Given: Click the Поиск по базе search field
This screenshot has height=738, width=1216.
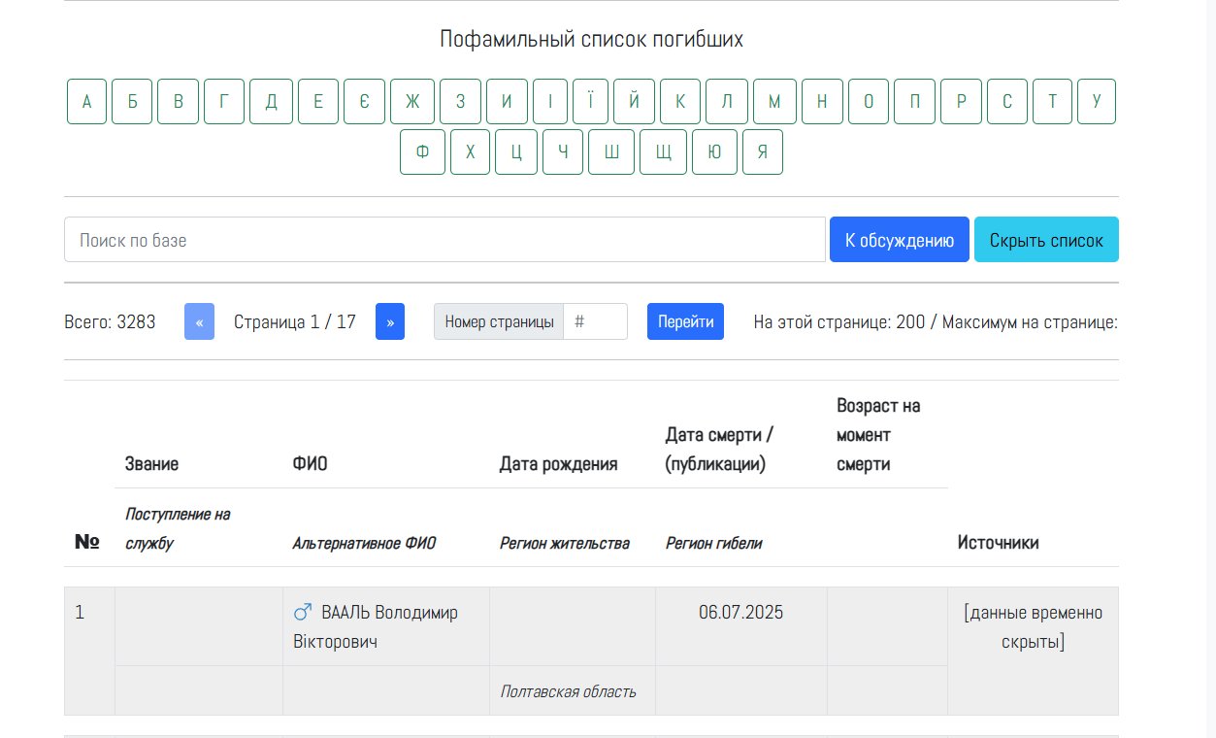Looking at the screenshot, I should 444,240.
